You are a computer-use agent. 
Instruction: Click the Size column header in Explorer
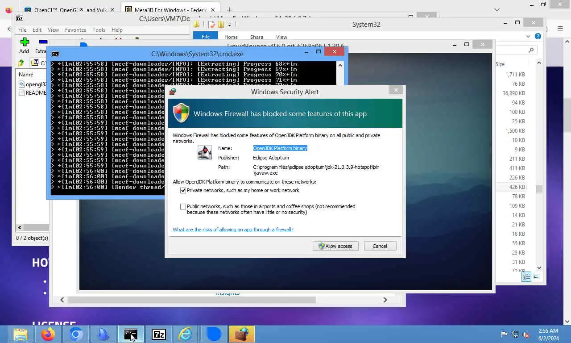point(500,64)
